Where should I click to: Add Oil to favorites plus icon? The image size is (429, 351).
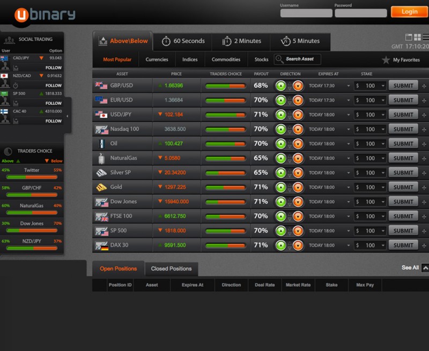[424, 144]
